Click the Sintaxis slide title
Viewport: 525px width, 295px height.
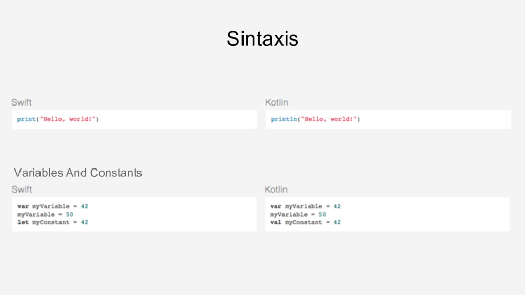[262, 39]
